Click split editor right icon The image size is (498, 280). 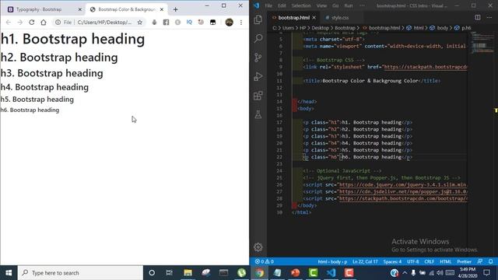[x=477, y=17]
